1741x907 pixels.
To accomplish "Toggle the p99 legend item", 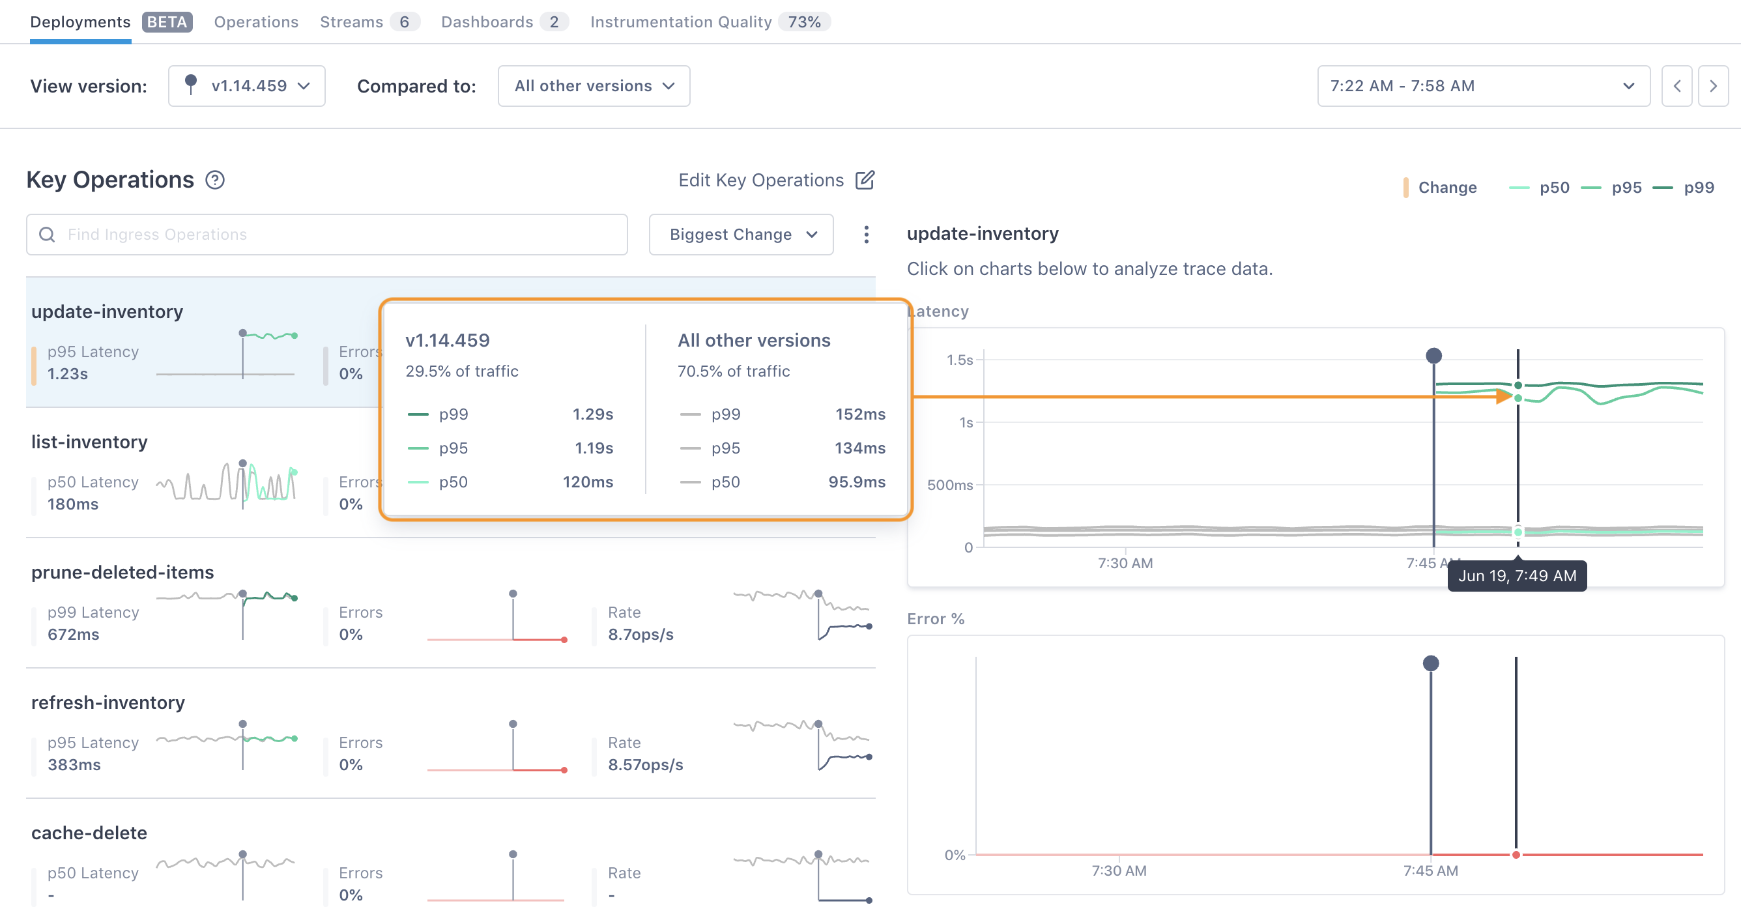I will coord(1683,187).
